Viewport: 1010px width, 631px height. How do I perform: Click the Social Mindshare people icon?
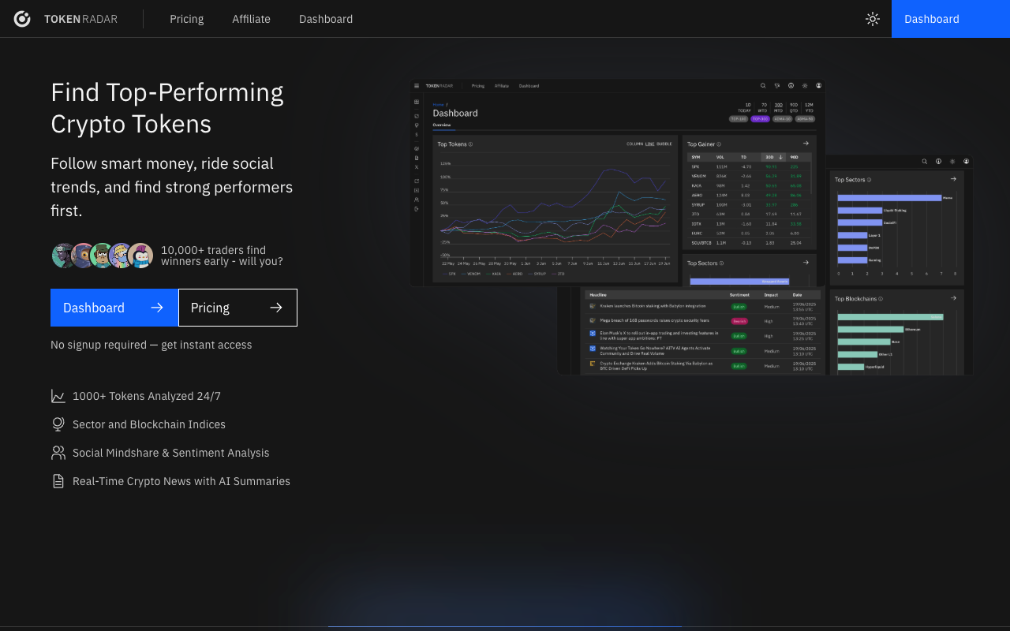pyautogui.click(x=58, y=452)
